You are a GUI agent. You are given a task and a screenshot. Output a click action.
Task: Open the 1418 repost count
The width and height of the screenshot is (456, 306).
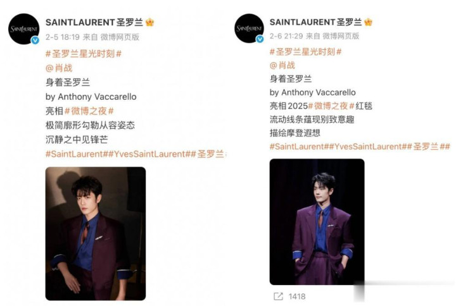(x=297, y=297)
